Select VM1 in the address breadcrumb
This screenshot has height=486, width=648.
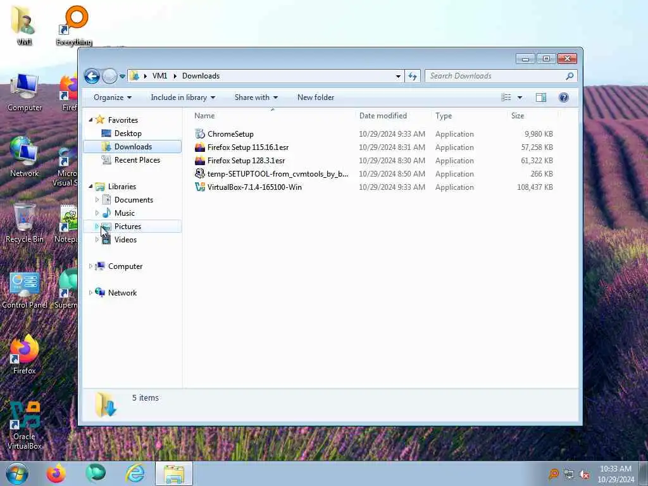pos(159,76)
